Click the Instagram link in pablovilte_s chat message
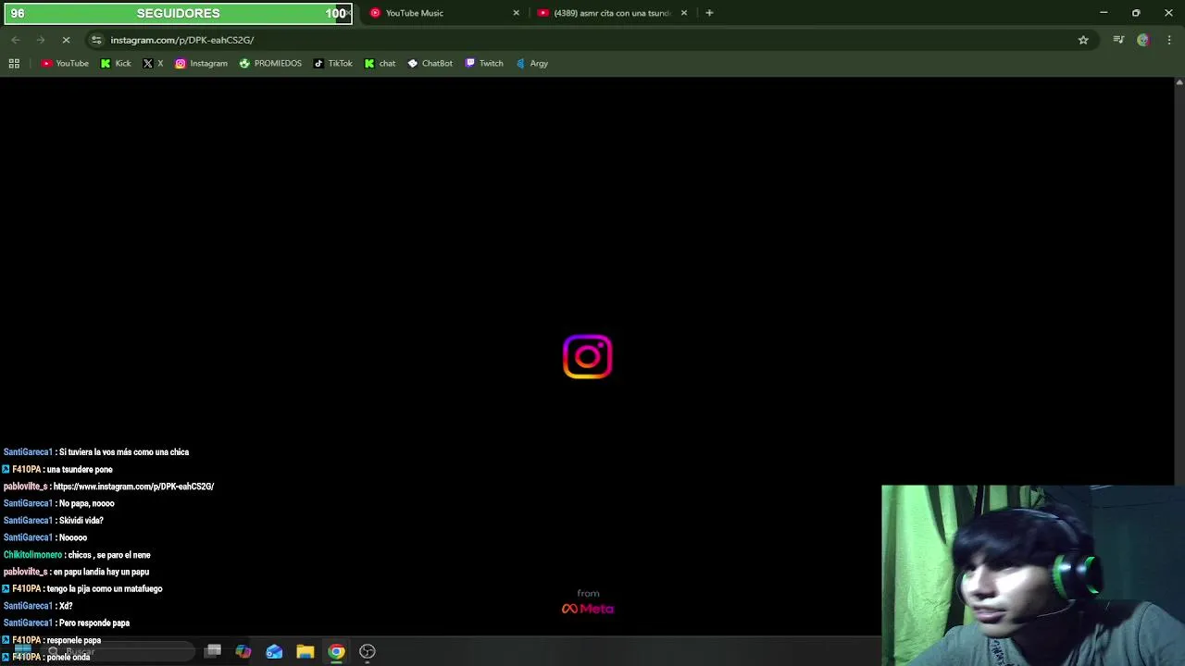 pyautogui.click(x=133, y=487)
